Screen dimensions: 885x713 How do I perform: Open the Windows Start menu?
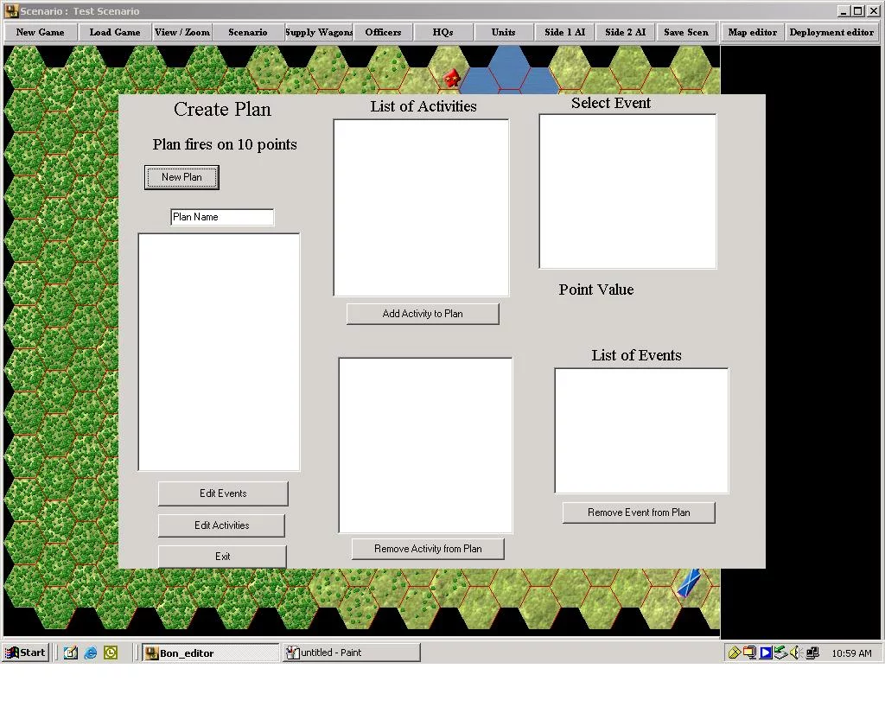tap(26, 653)
